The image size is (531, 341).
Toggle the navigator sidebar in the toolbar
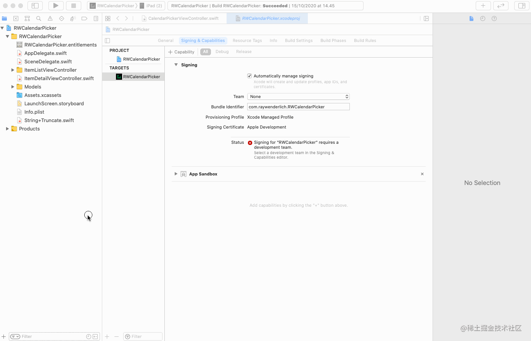[35, 6]
